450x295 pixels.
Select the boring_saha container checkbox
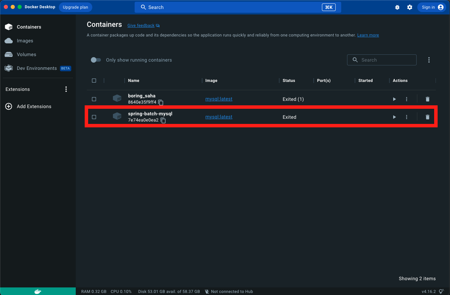(94, 99)
